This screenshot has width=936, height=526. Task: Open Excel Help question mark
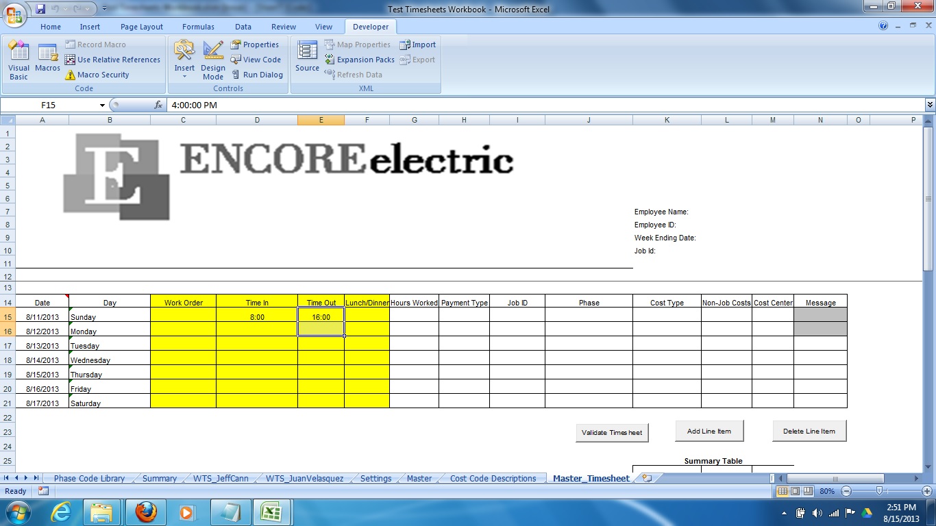[883, 26]
